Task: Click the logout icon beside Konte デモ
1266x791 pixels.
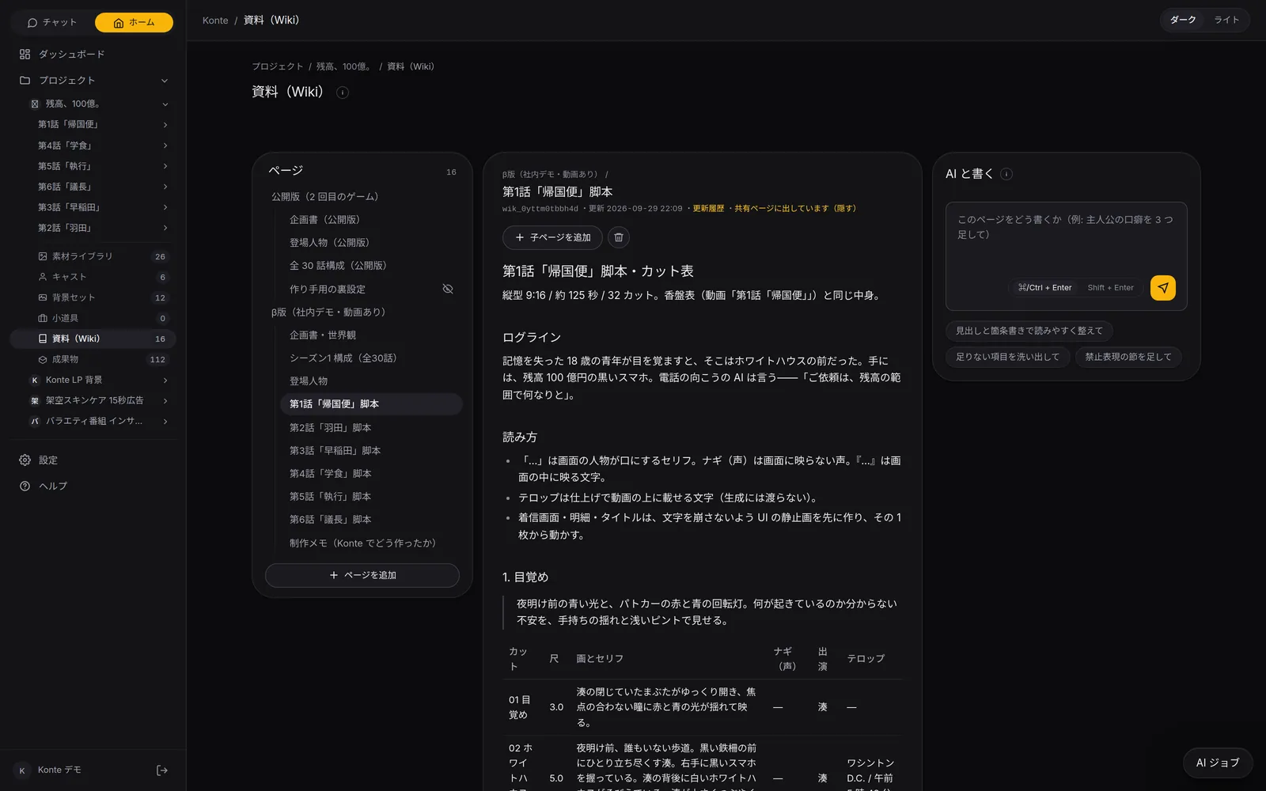Action: 162,770
